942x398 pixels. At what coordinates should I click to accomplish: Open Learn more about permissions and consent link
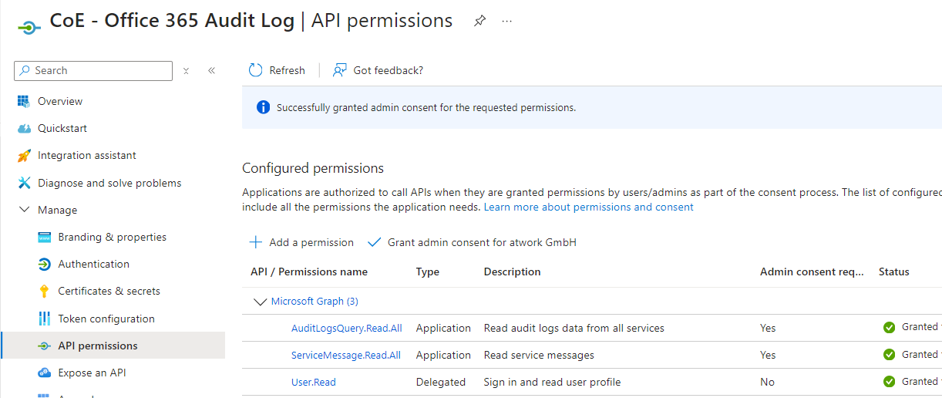[x=588, y=207]
